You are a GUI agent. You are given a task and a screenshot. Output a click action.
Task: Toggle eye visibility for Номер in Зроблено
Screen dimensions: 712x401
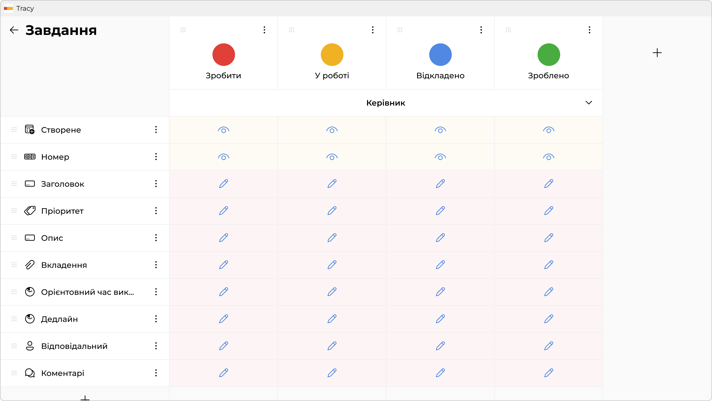coord(548,157)
